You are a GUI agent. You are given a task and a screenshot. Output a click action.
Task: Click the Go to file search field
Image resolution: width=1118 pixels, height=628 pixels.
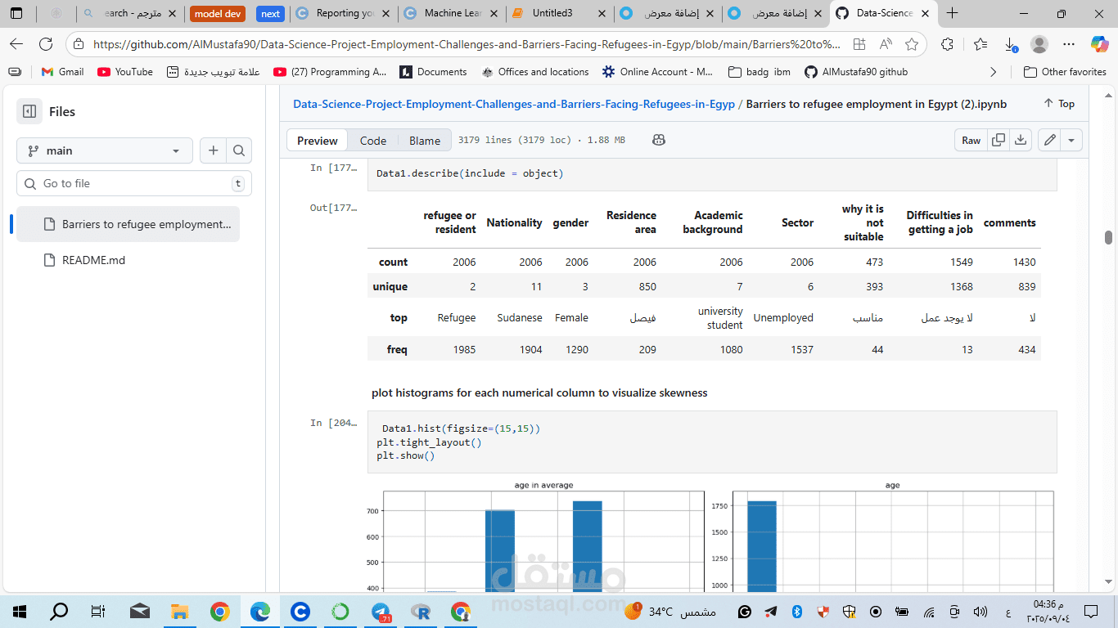[x=133, y=183]
